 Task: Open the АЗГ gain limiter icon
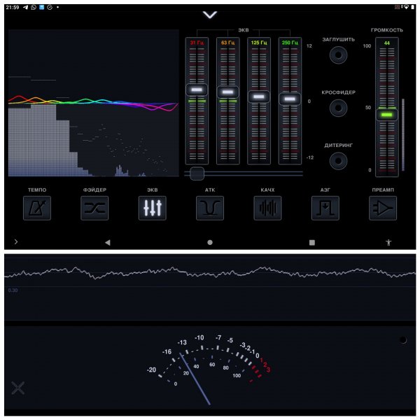[x=325, y=208]
